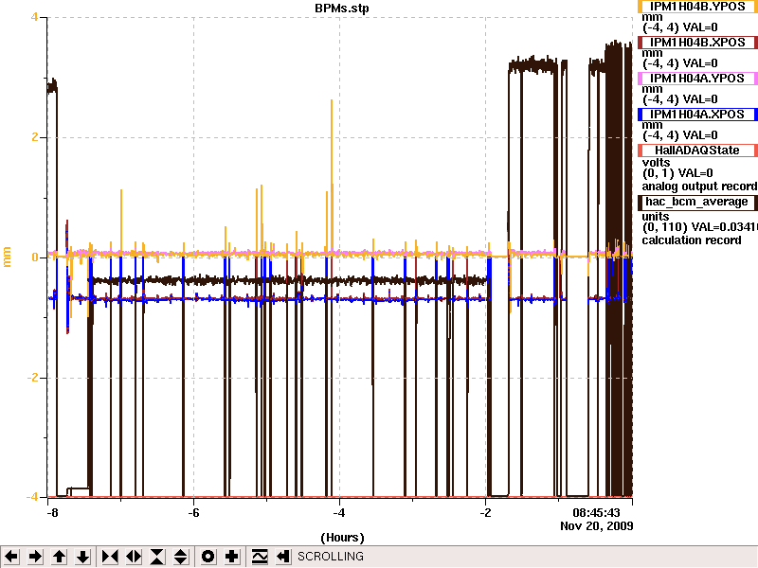Click the Nov 20, 2009 date label
The image size is (758, 568).
pos(597,526)
